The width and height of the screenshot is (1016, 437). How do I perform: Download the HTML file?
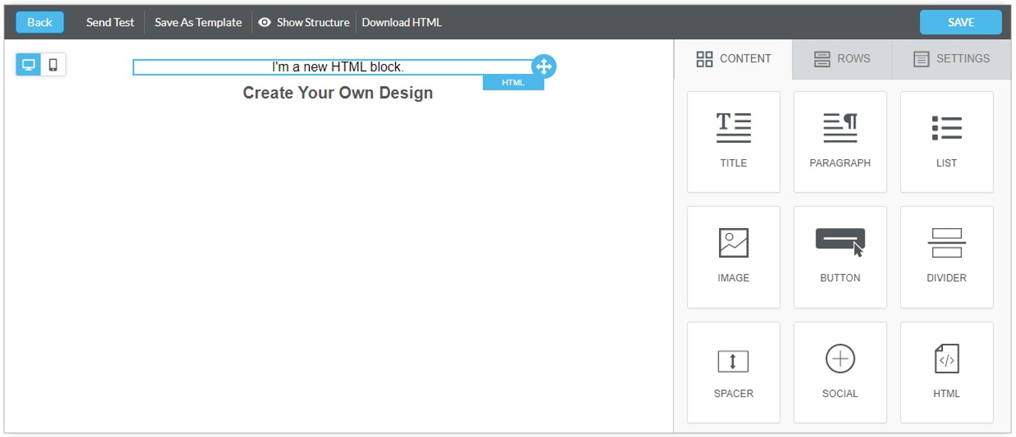click(x=401, y=22)
